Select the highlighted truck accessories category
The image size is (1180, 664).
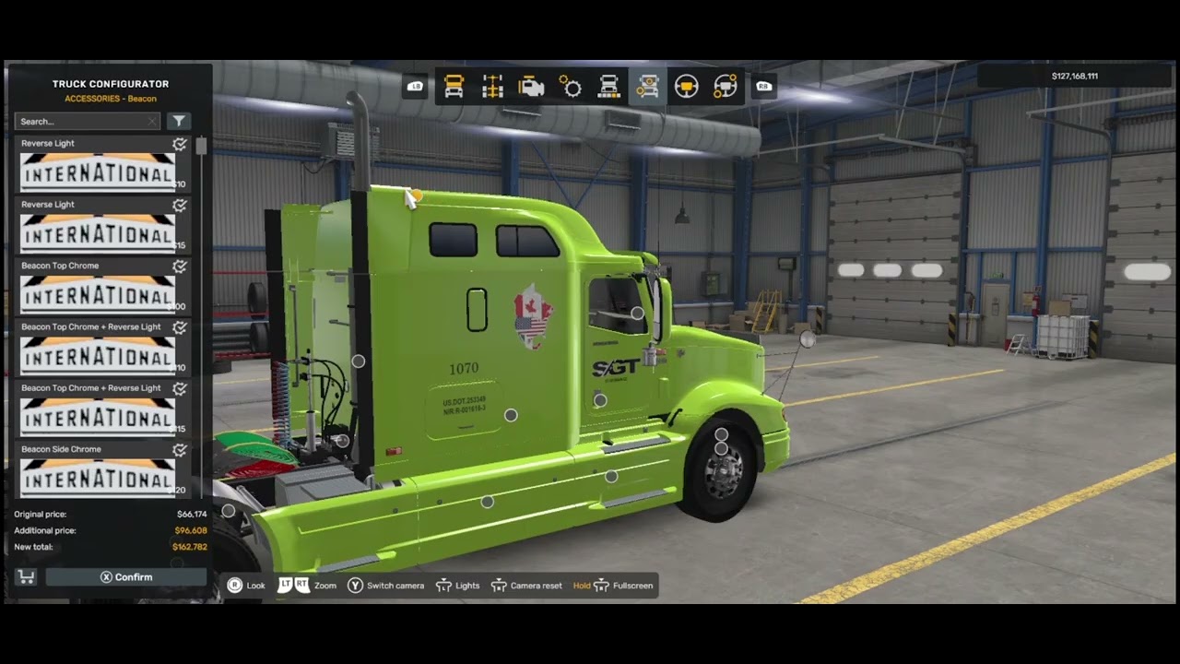click(648, 87)
